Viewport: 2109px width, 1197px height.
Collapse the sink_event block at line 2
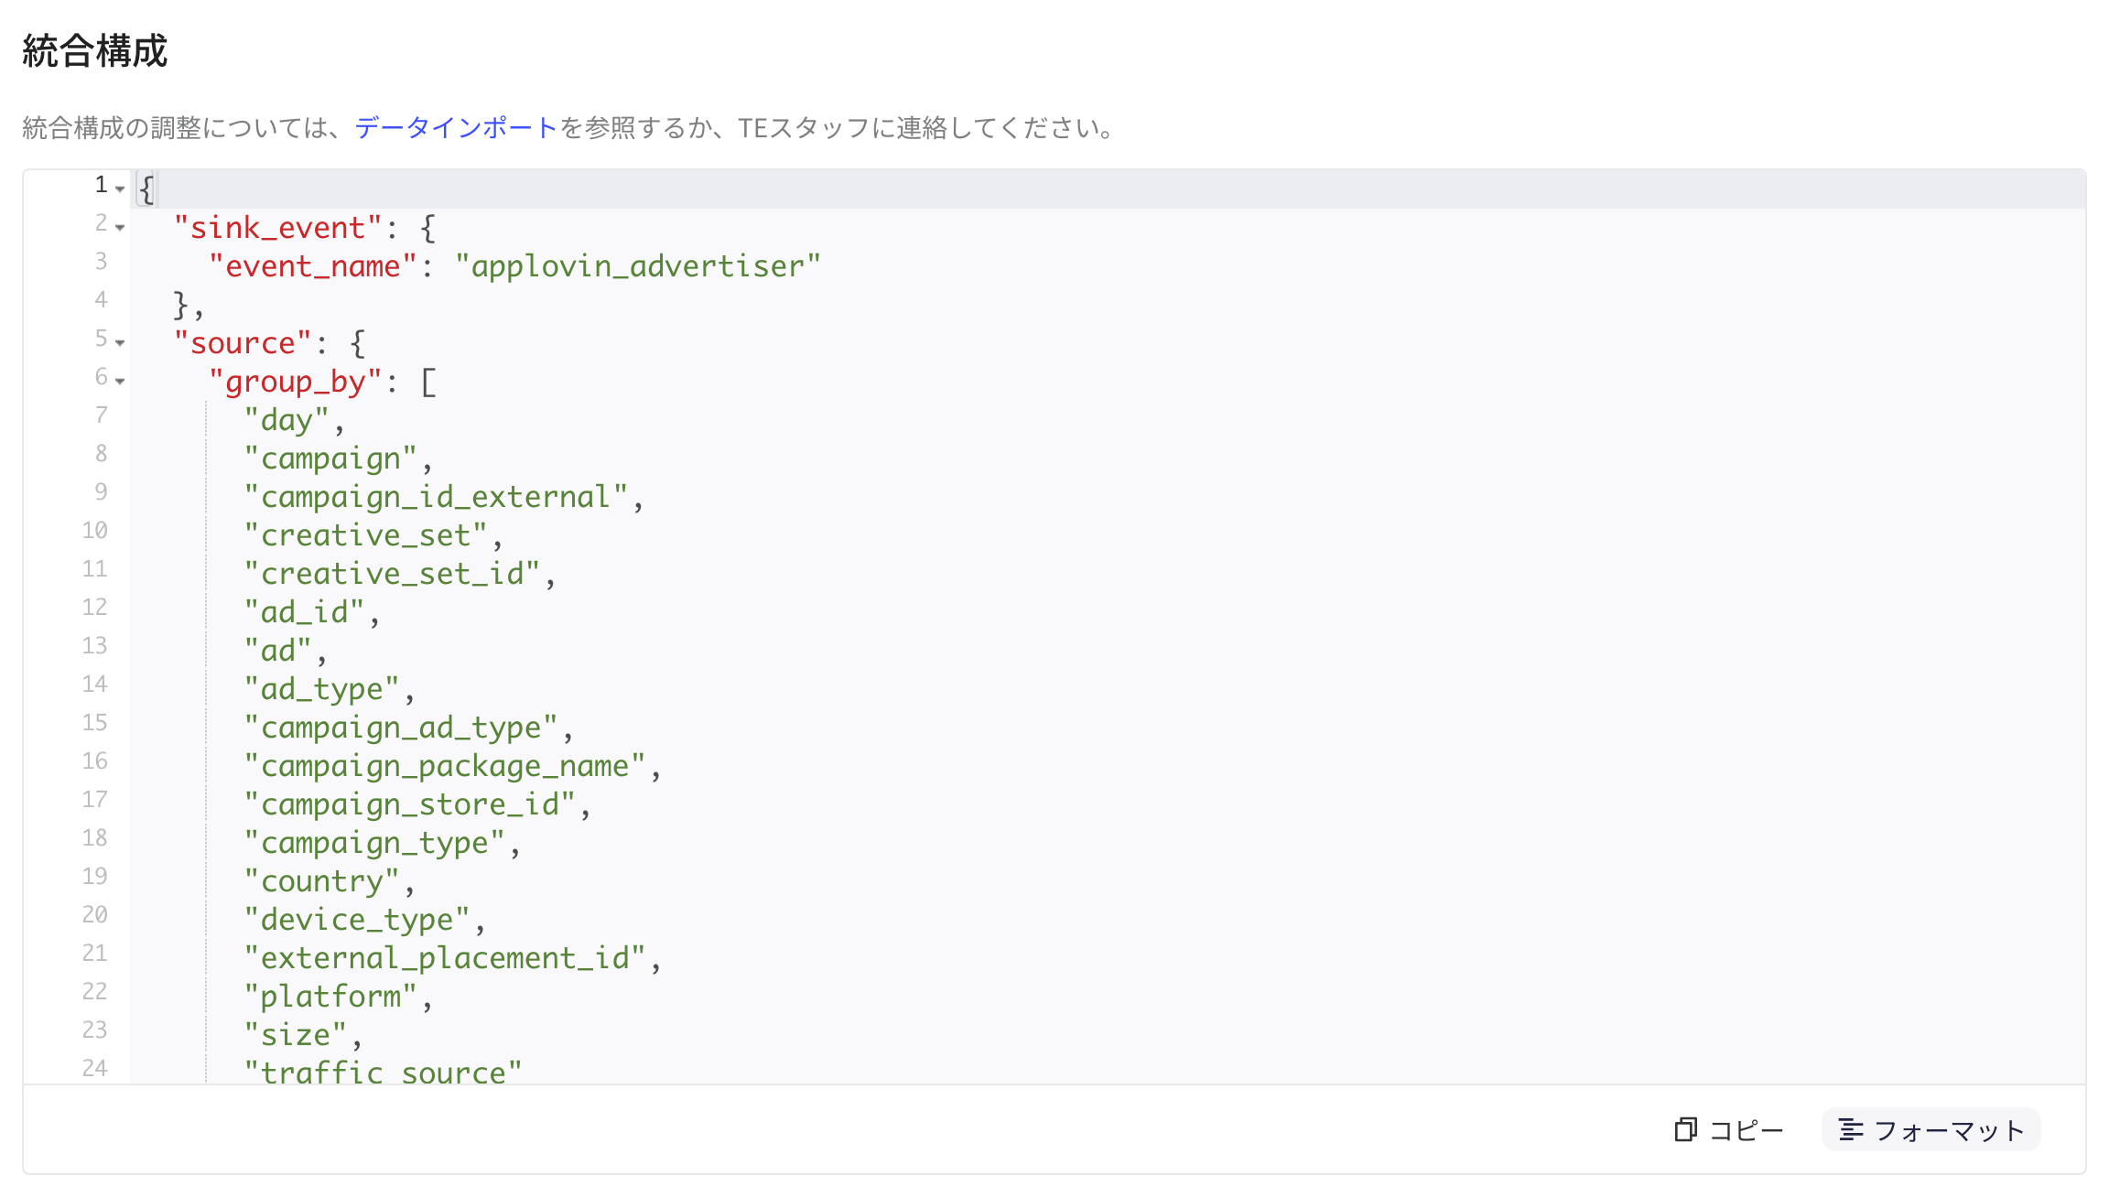point(120,227)
